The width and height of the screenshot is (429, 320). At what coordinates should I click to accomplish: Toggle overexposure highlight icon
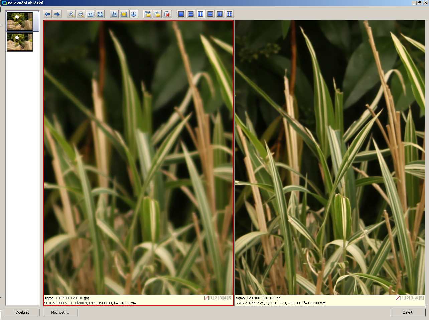coord(124,14)
